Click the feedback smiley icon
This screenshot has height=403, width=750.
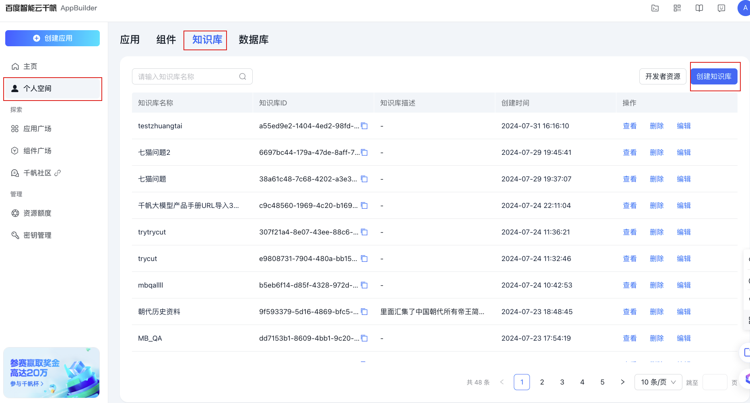(x=721, y=8)
